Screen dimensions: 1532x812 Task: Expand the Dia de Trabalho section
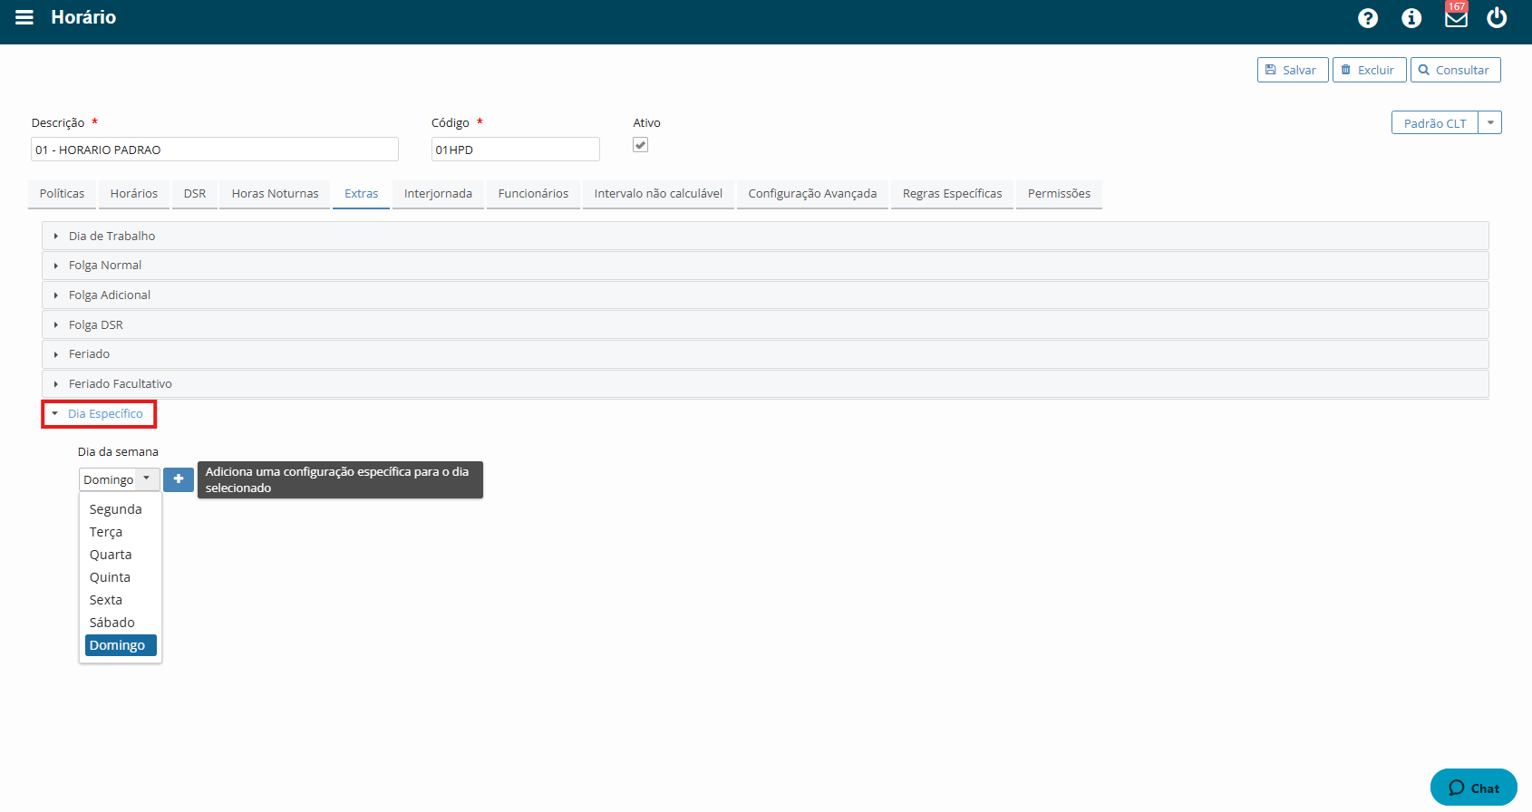[765, 236]
